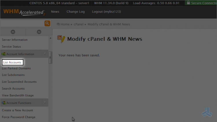Click the Account Information group icon
The height and width of the screenshot is (122, 217).
(x=3, y=54)
